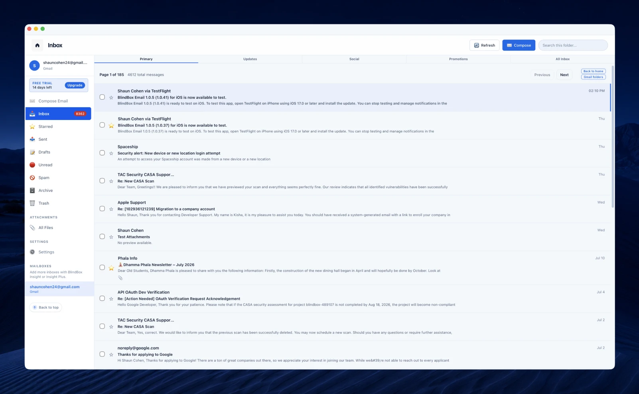Open the Inbox folder with 8362 badge

58,114
